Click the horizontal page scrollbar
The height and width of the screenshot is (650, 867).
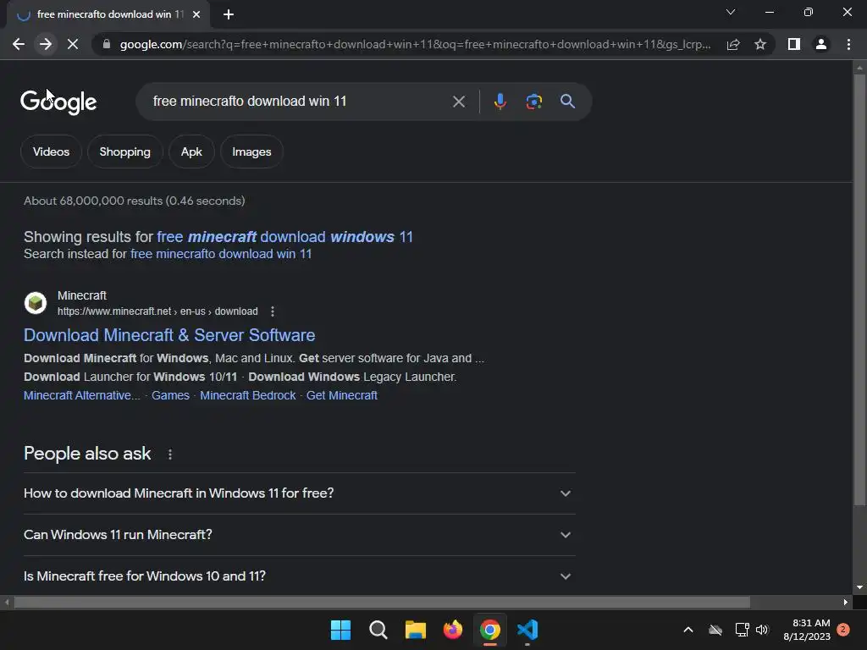point(382,602)
